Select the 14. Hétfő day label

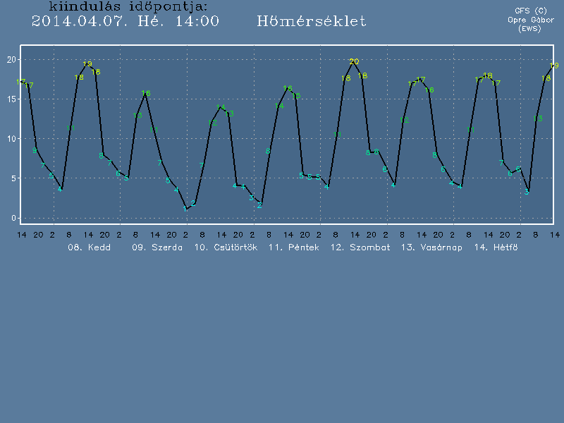[x=496, y=247]
